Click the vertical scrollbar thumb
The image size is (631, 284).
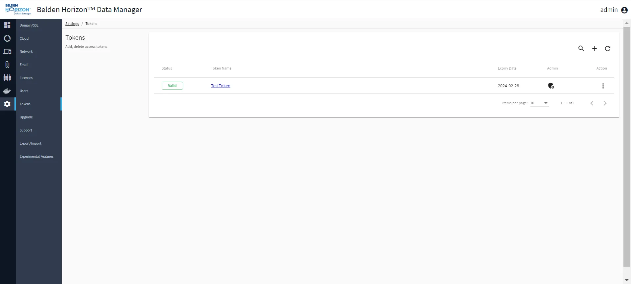pyautogui.click(x=627, y=147)
